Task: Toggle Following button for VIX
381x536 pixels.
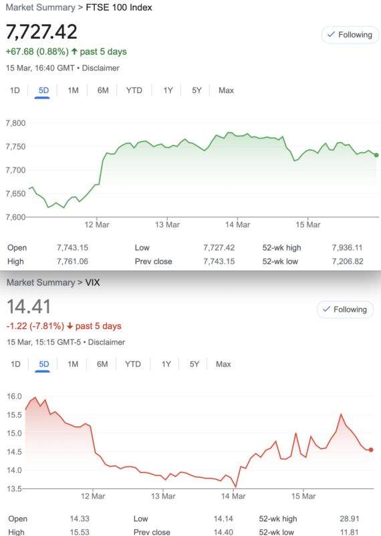Action: click(346, 310)
